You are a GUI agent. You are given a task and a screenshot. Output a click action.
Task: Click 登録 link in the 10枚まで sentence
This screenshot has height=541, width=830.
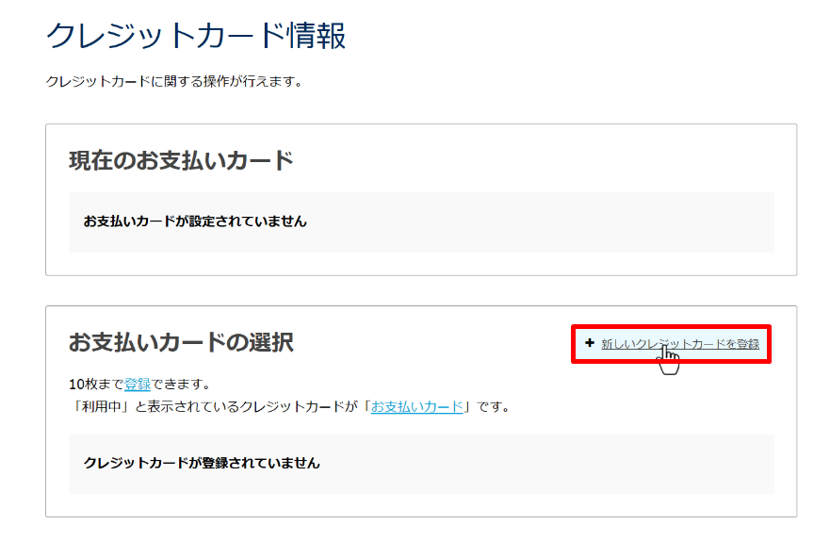coord(138,385)
